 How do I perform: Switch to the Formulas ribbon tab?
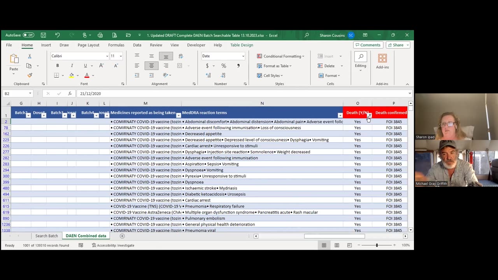pyautogui.click(x=116, y=45)
